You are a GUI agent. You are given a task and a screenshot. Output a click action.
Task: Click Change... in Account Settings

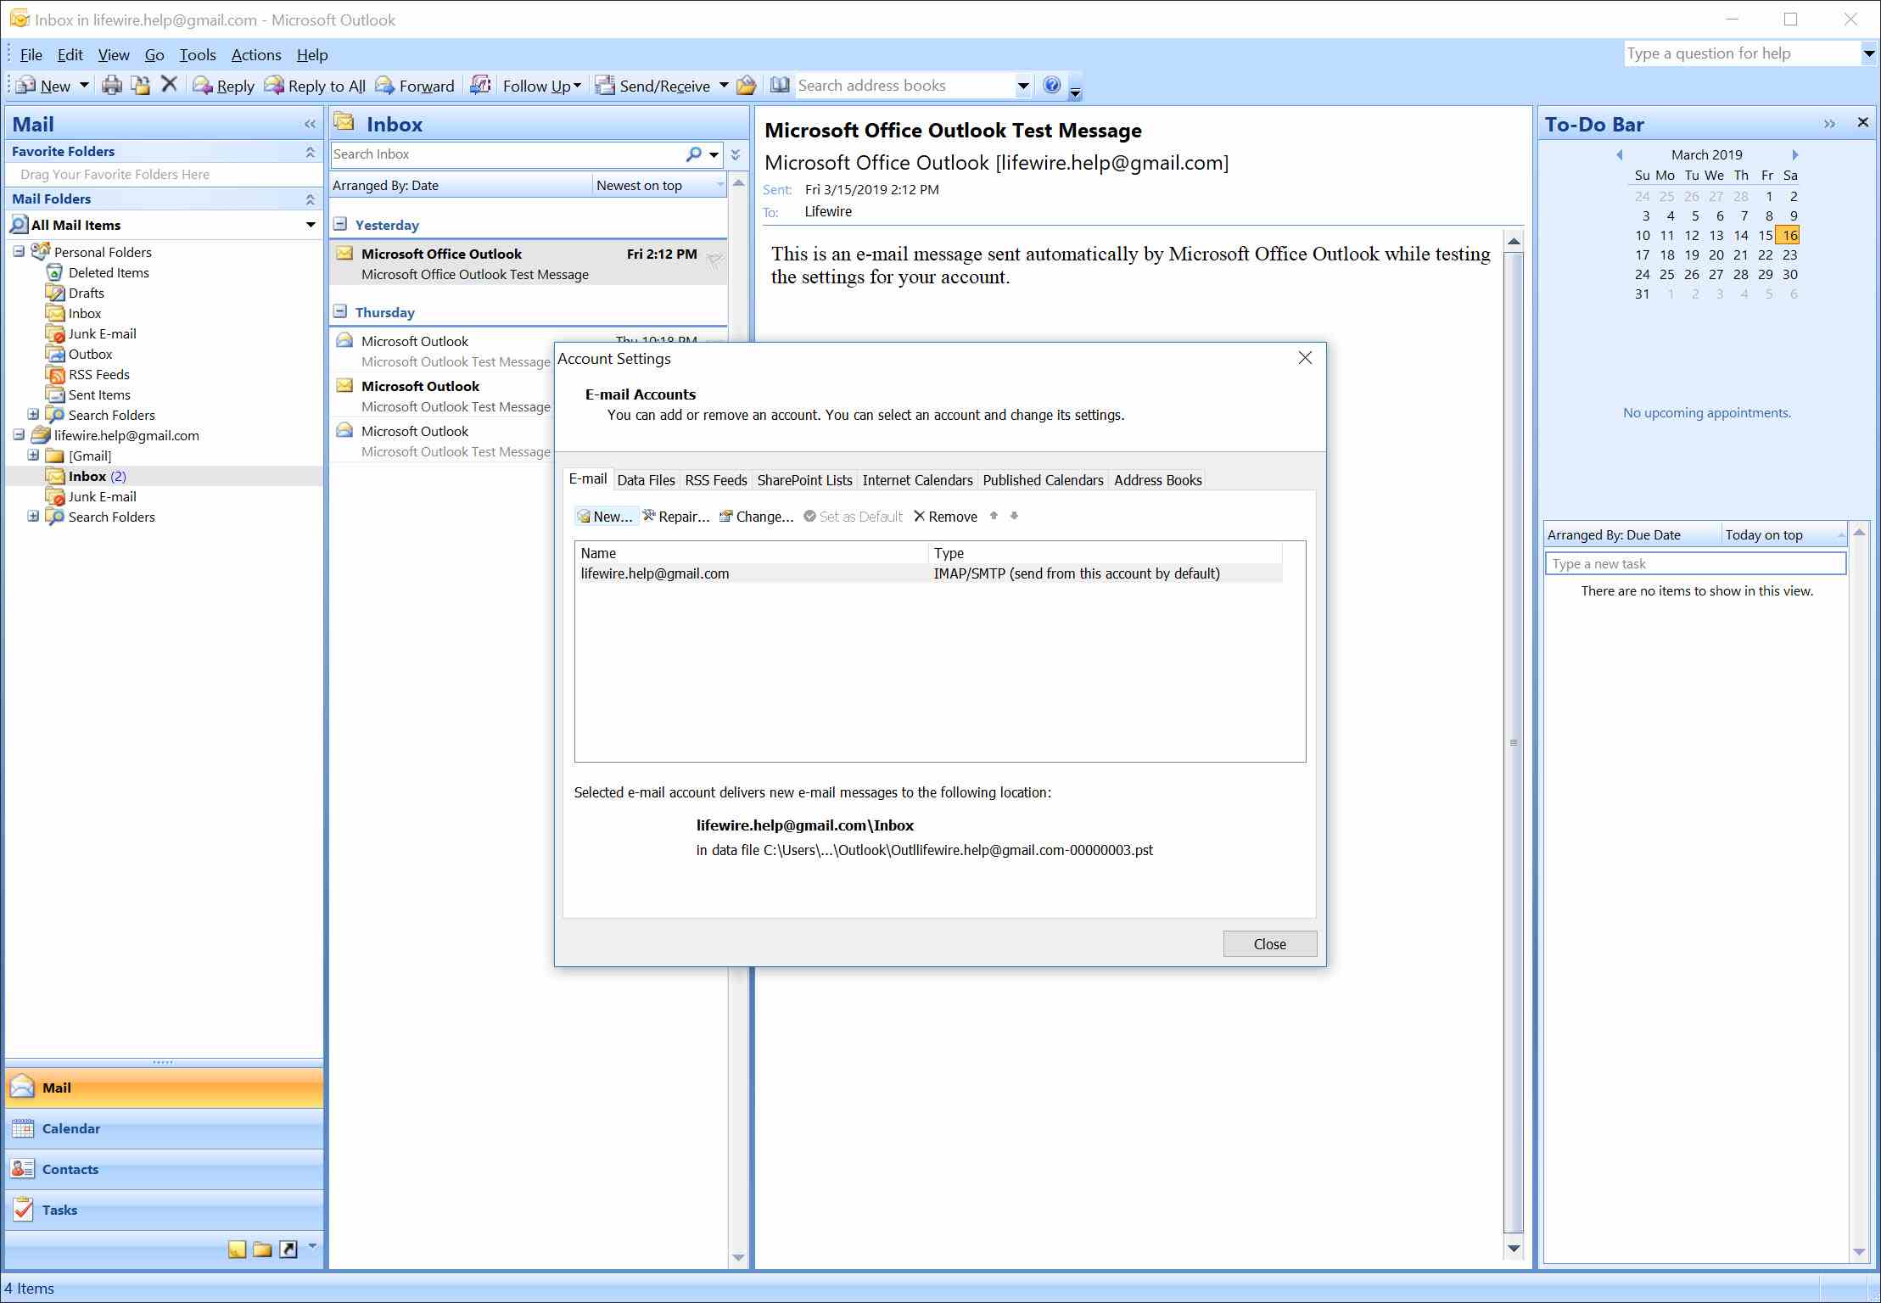point(757,517)
